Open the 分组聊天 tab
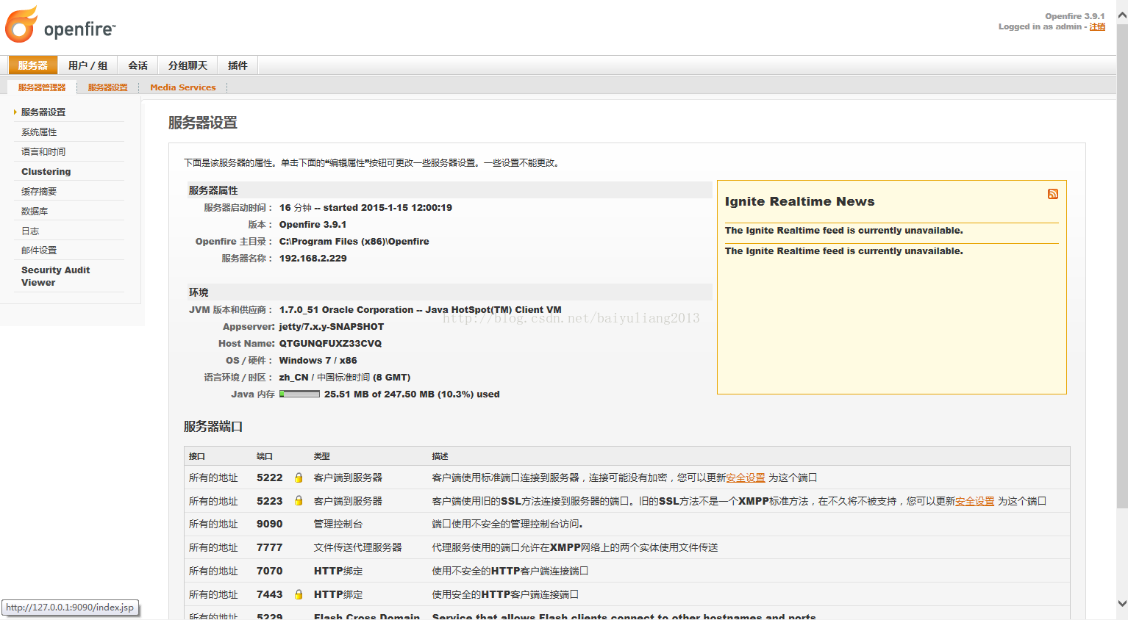This screenshot has height=620, width=1128. 188,65
